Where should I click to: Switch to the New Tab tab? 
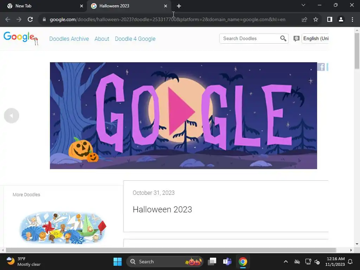(x=44, y=6)
